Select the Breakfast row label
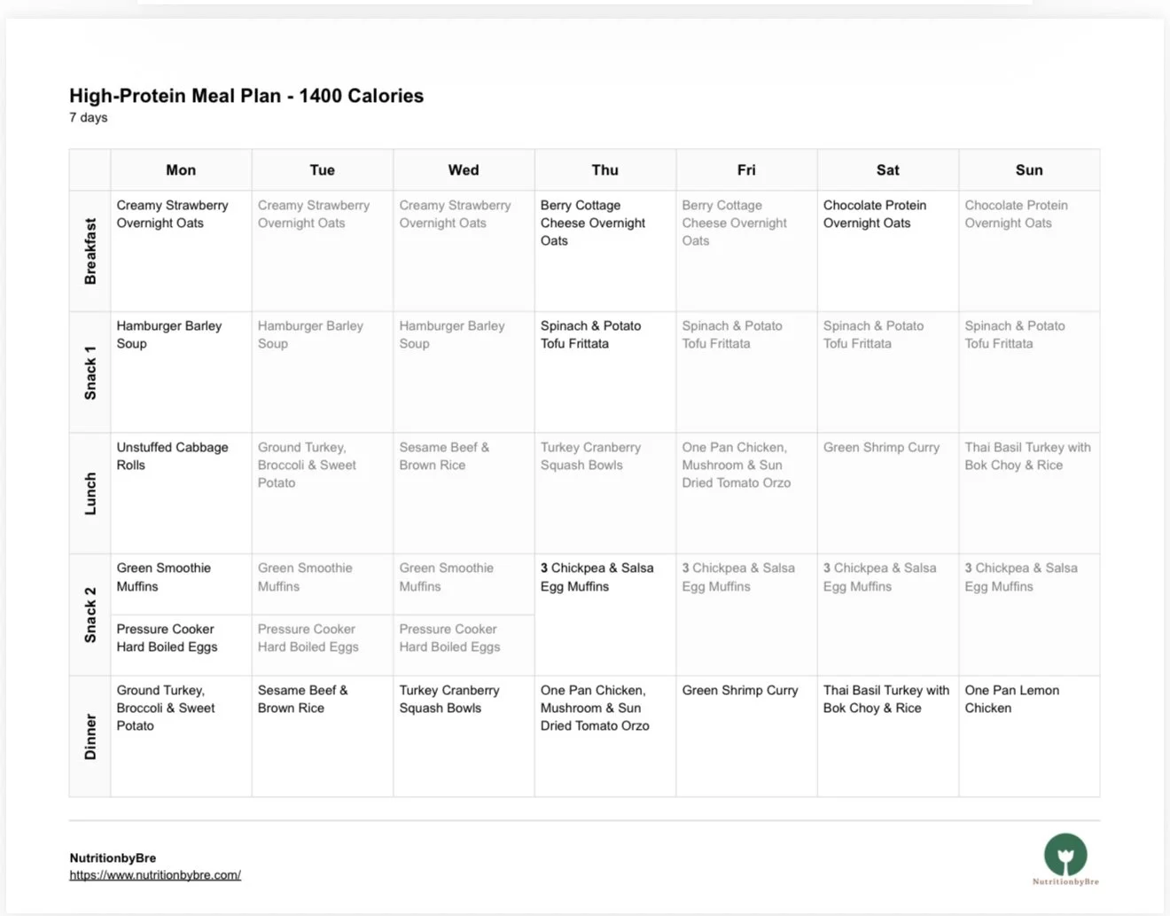The width and height of the screenshot is (1170, 916). [x=90, y=251]
